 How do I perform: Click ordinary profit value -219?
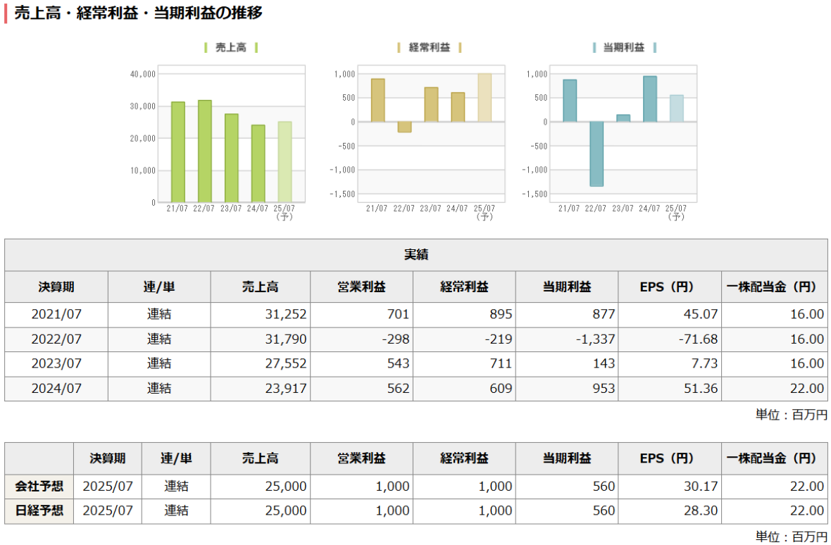coord(498,339)
